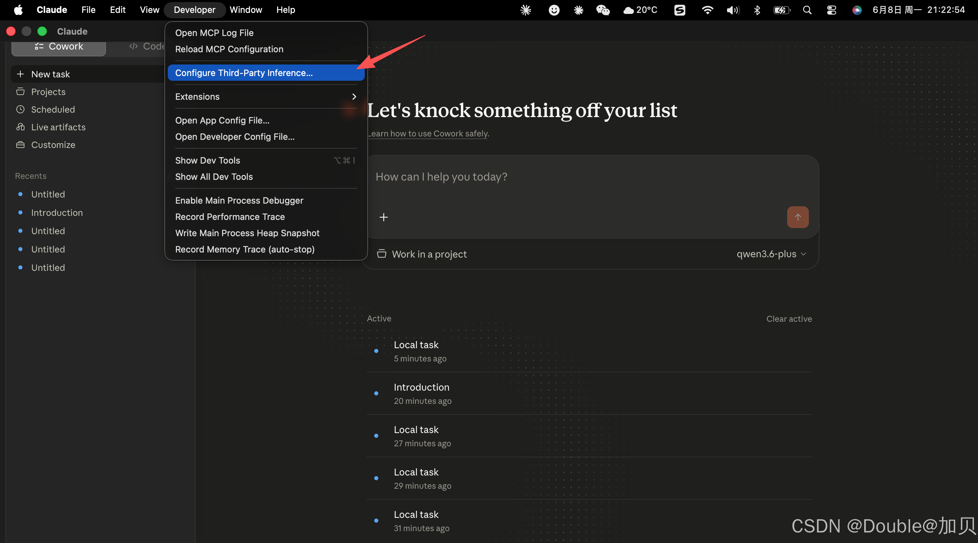Choose Write Main Process Heap Snapshot
Screen dimensions: 978x543
point(266,233)
